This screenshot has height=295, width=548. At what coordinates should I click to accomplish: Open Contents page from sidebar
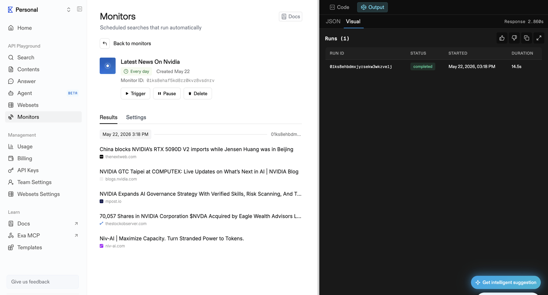[43, 69]
